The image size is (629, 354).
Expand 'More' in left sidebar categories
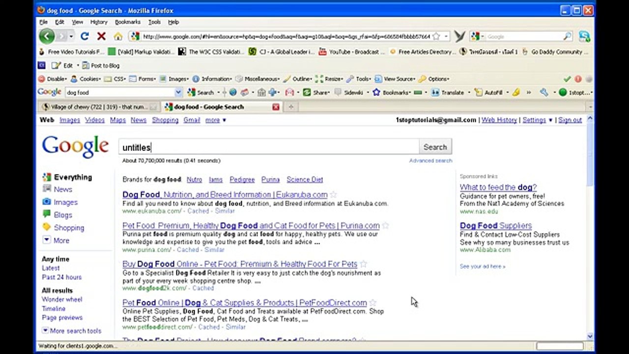point(56,240)
